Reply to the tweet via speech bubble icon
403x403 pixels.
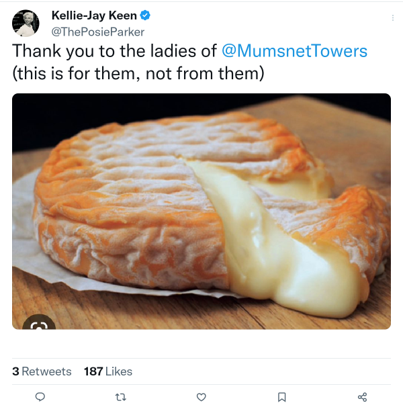click(40, 397)
